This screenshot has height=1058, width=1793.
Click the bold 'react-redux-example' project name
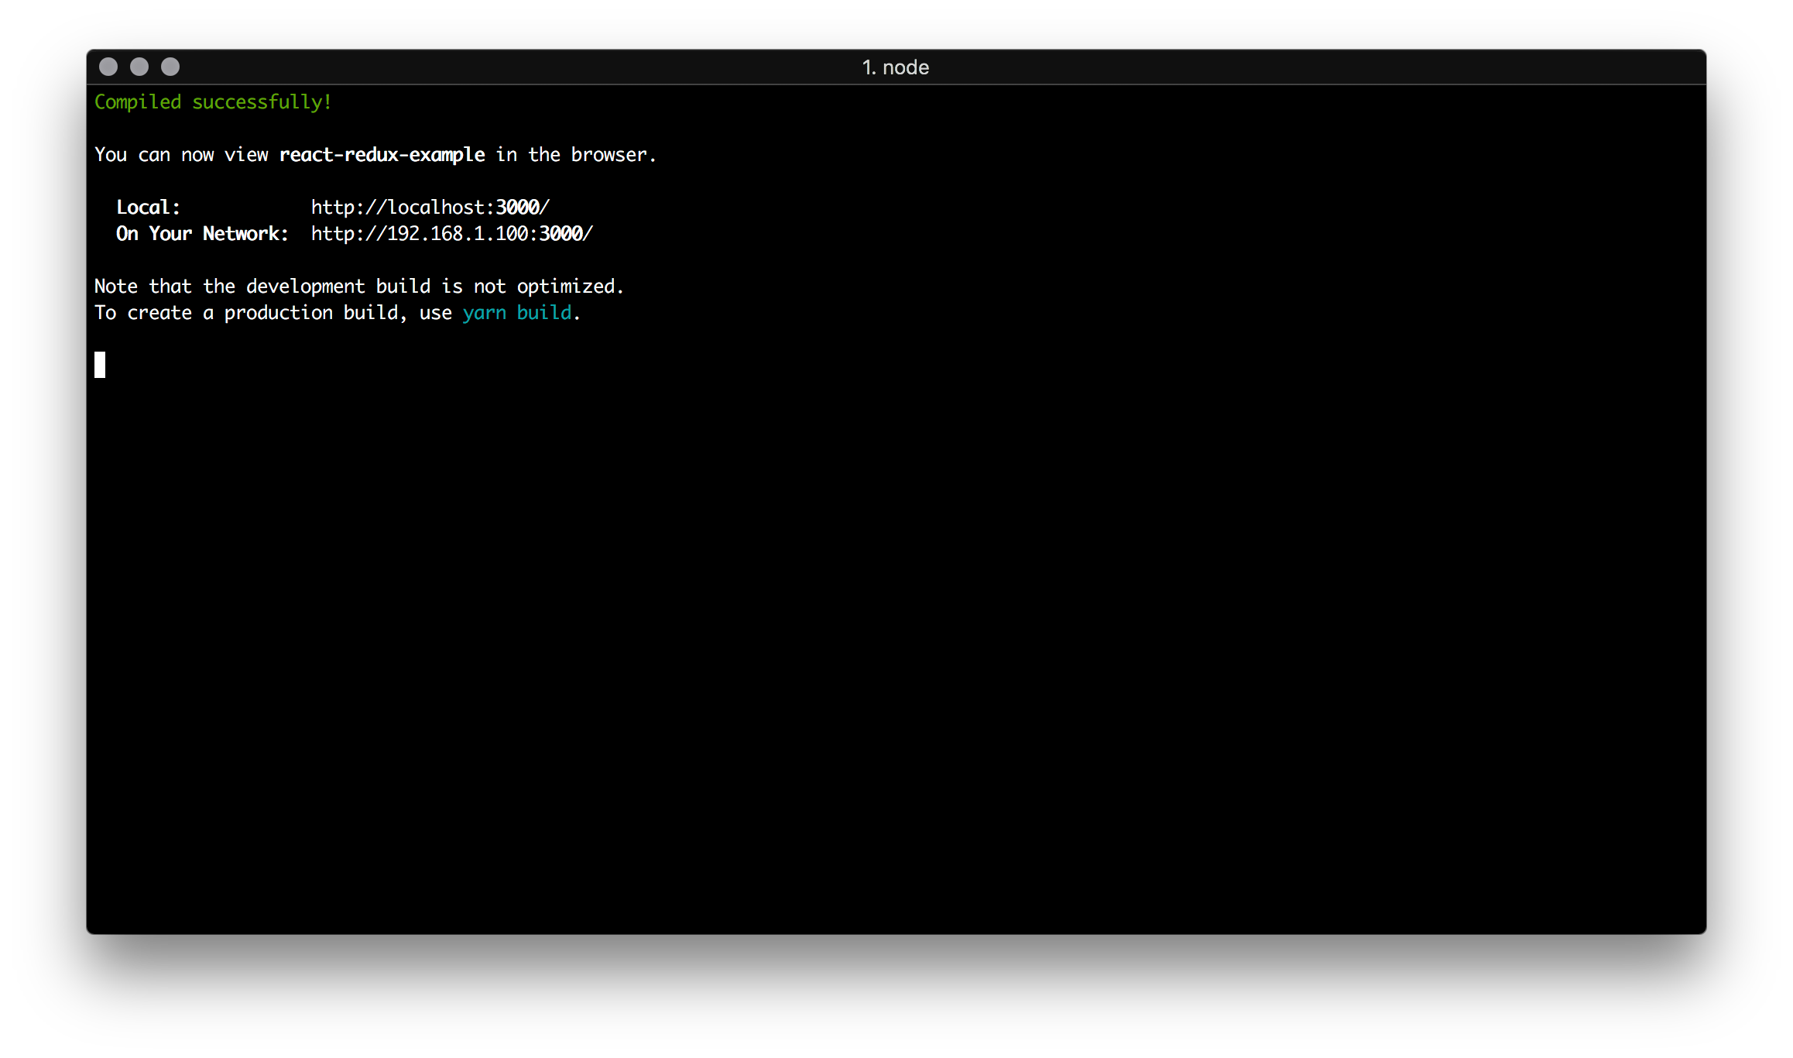coord(382,155)
